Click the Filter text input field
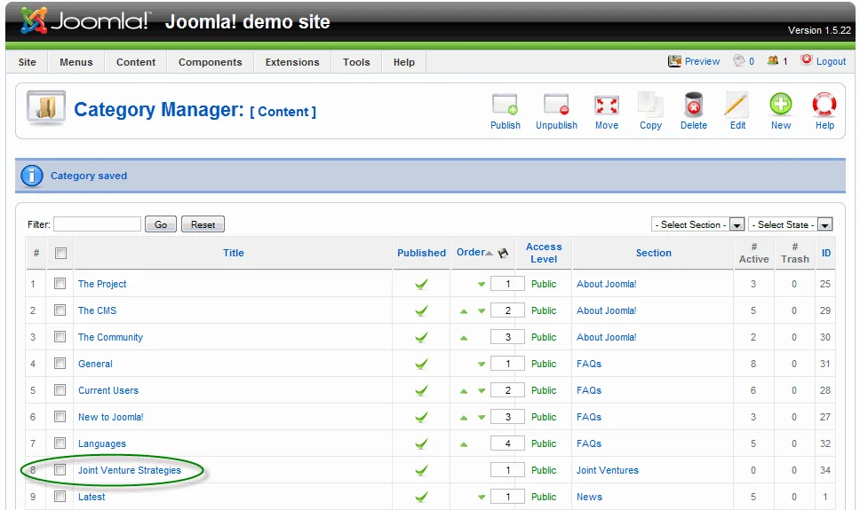 (97, 224)
